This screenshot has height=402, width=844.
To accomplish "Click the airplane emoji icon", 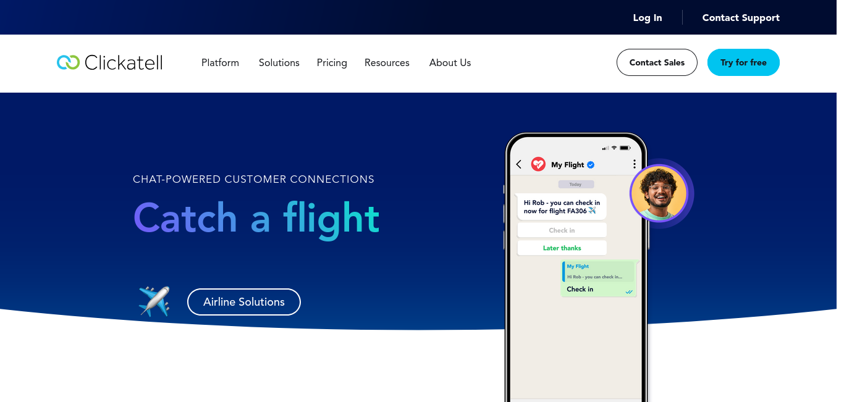I will tap(154, 301).
